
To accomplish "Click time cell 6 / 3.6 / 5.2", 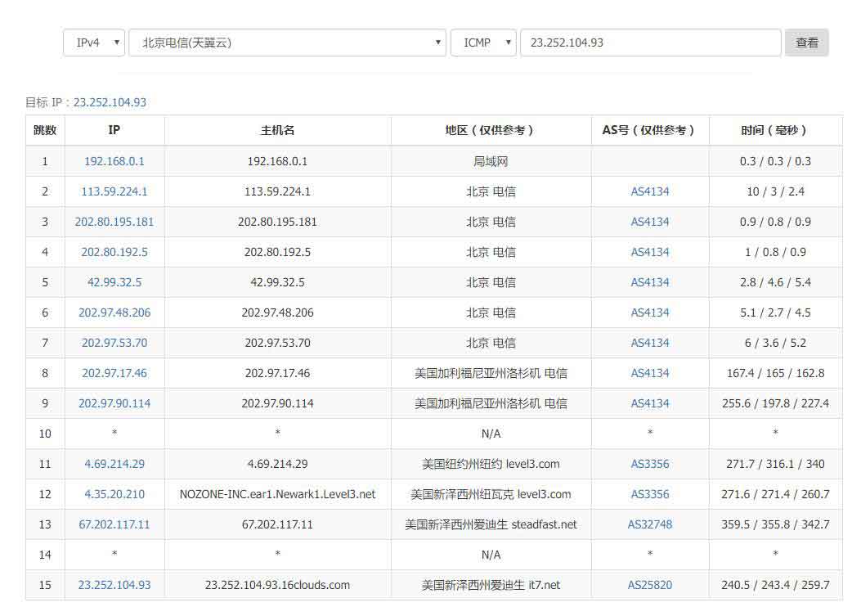I will pos(775,343).
